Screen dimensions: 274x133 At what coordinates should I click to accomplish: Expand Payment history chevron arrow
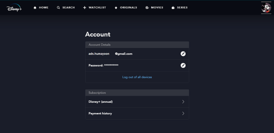[x=183, y=113]
